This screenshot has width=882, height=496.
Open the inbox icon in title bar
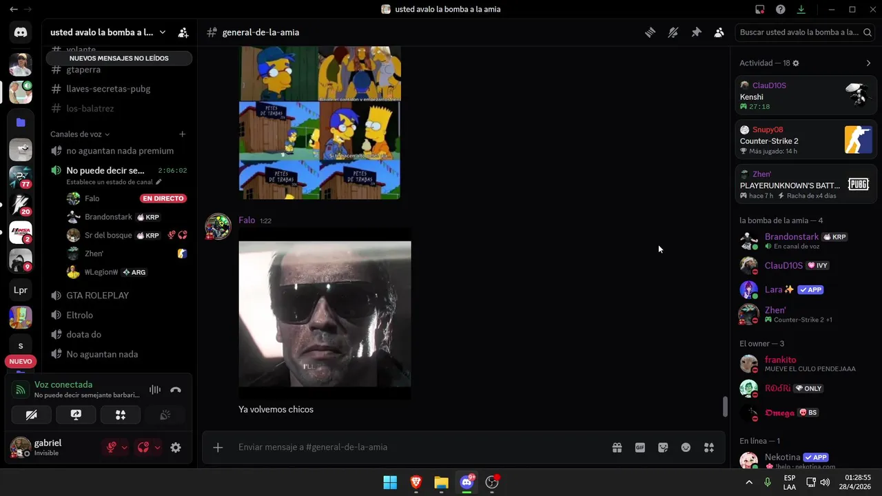pos(760,10)
